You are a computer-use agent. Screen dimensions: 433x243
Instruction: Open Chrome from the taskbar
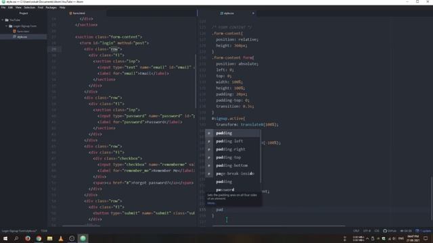tap(39, 238)
